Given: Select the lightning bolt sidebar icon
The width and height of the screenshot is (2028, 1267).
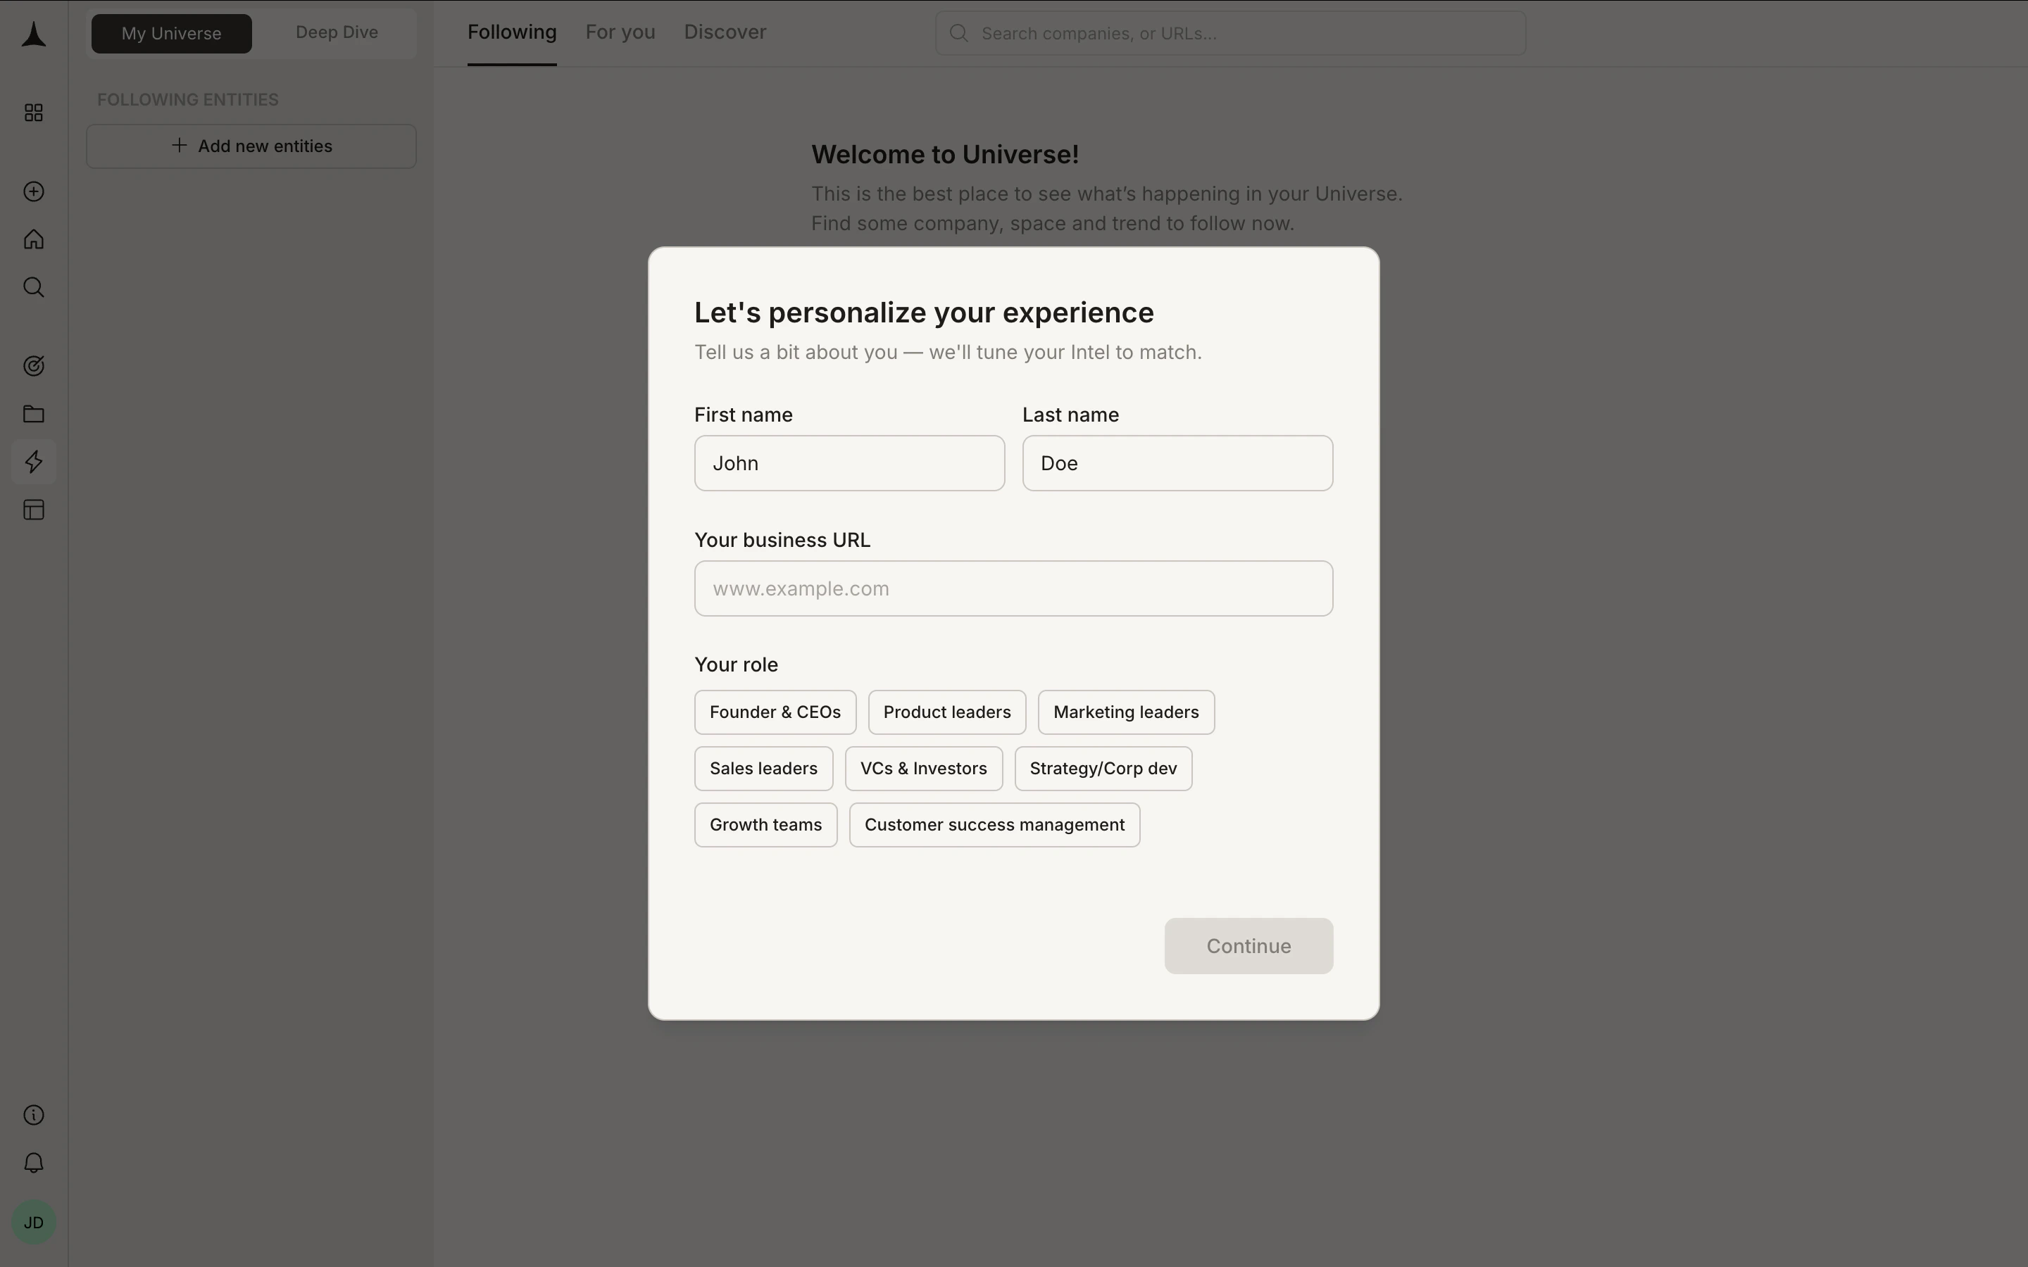Looking at the screenshot, I should 34,462.
